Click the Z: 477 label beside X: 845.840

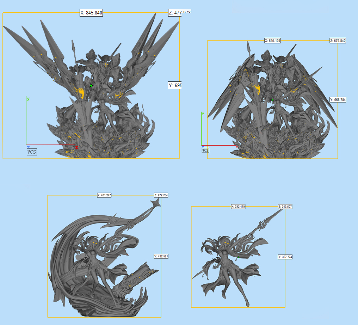click(180, 13)
